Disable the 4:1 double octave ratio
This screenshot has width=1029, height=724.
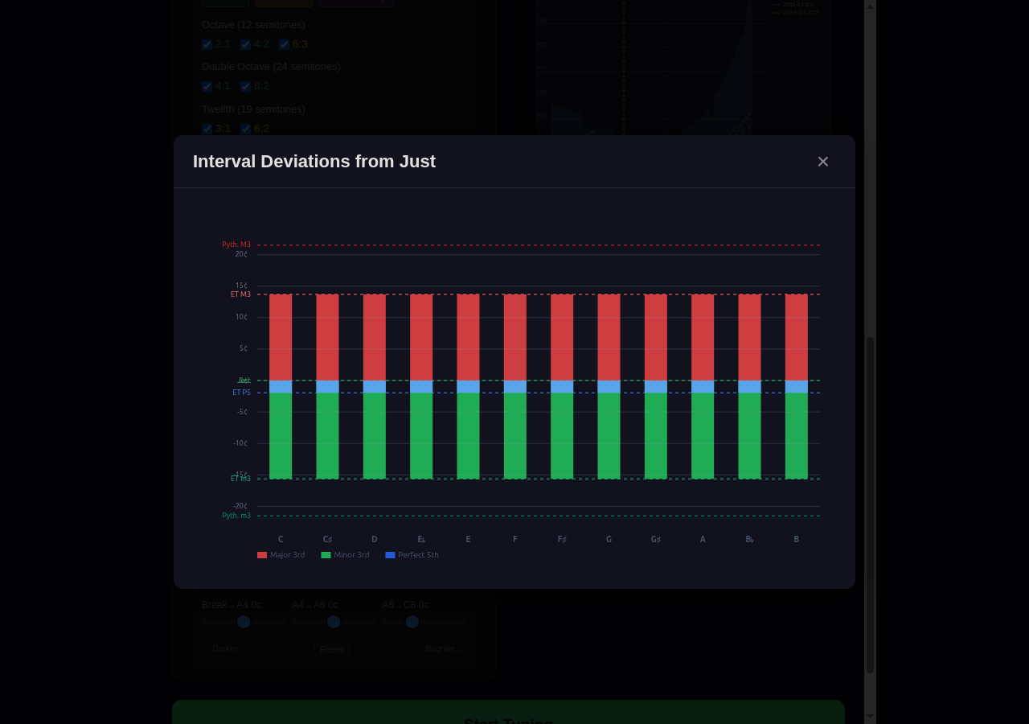click(207, 86)
